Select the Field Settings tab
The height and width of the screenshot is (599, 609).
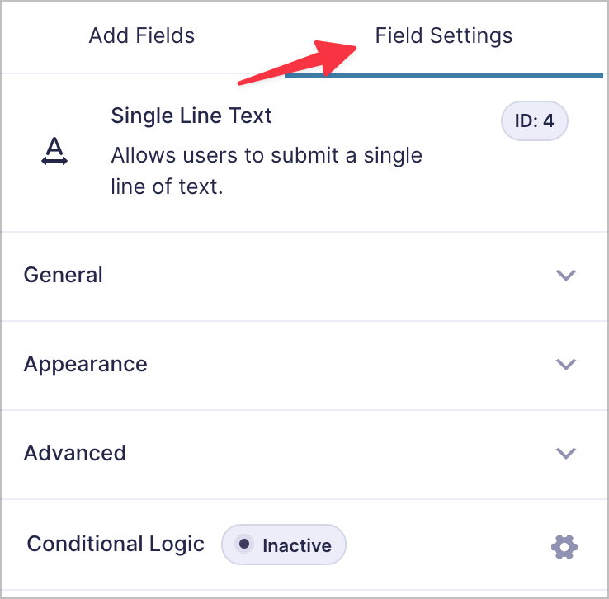pos(443,36)
